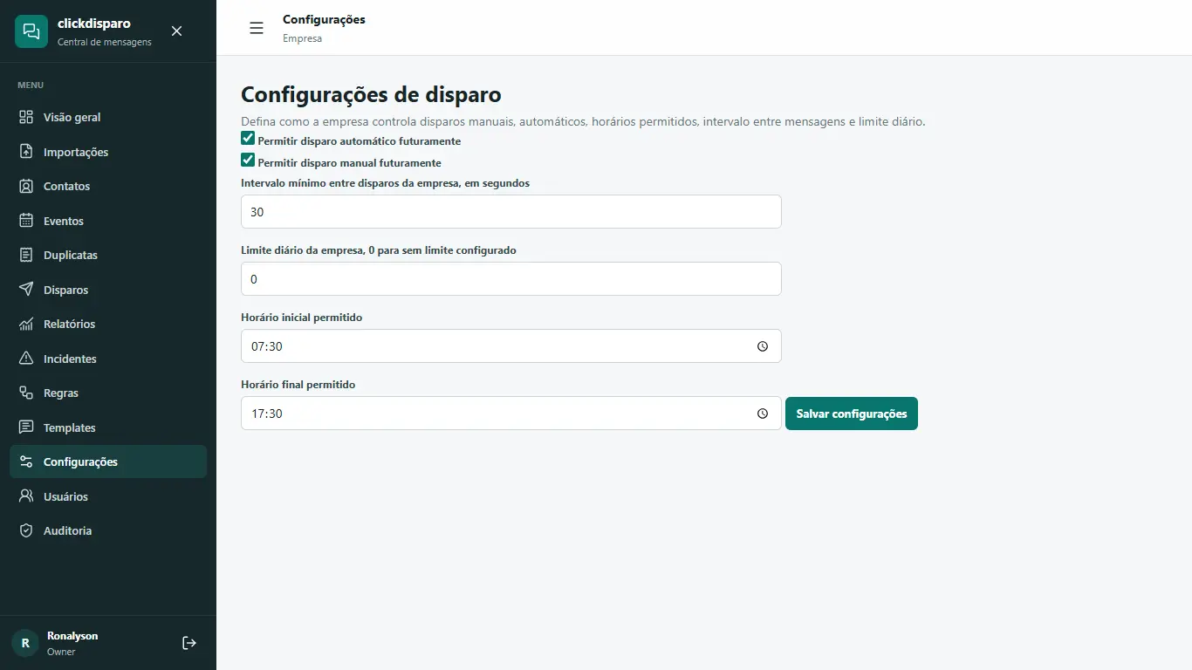Open Visão geral menu item
Viewport: 1192px width, 670px height.
[x=108, y=117]
